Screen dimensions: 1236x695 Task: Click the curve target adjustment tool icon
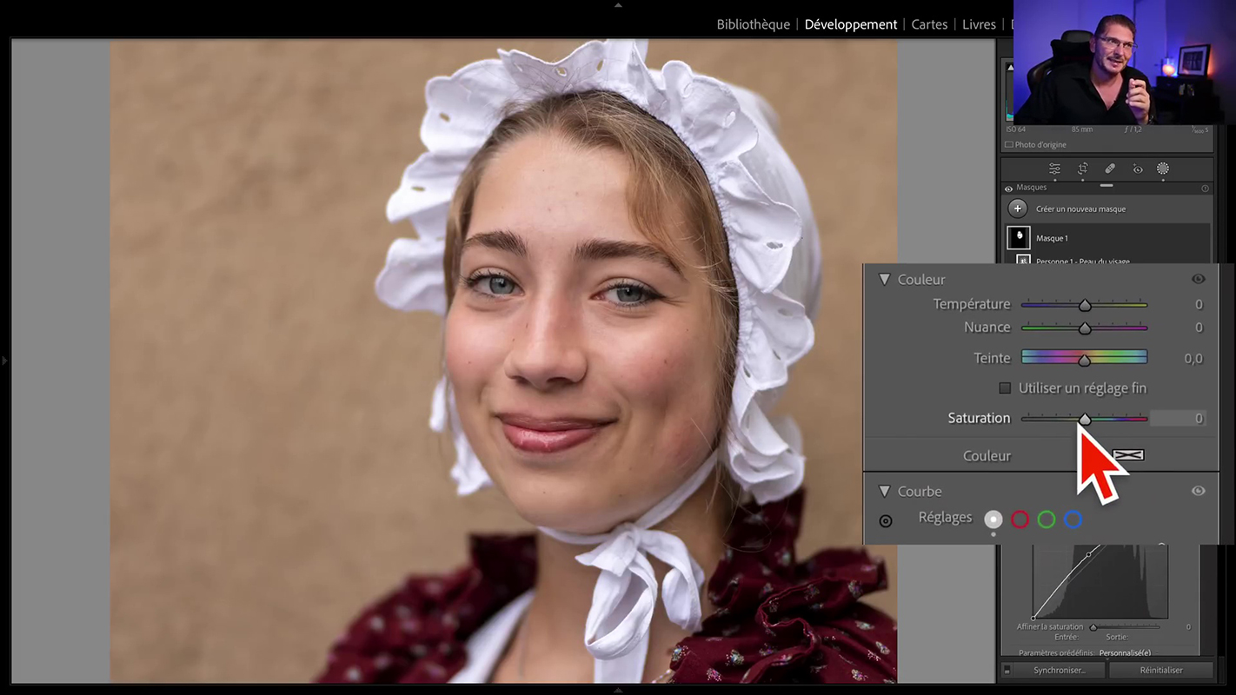coord(886,521)
